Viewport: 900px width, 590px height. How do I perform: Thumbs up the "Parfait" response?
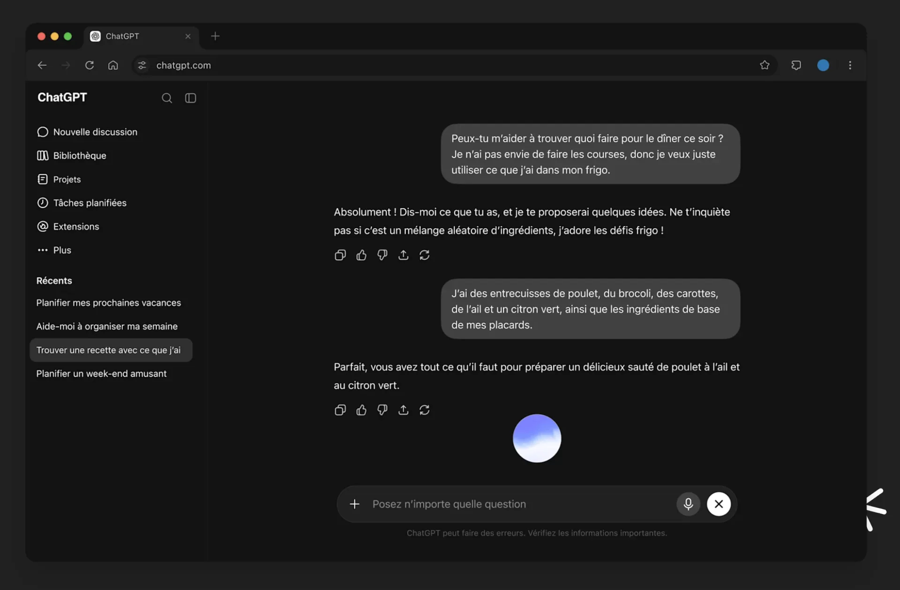point(361,410)
